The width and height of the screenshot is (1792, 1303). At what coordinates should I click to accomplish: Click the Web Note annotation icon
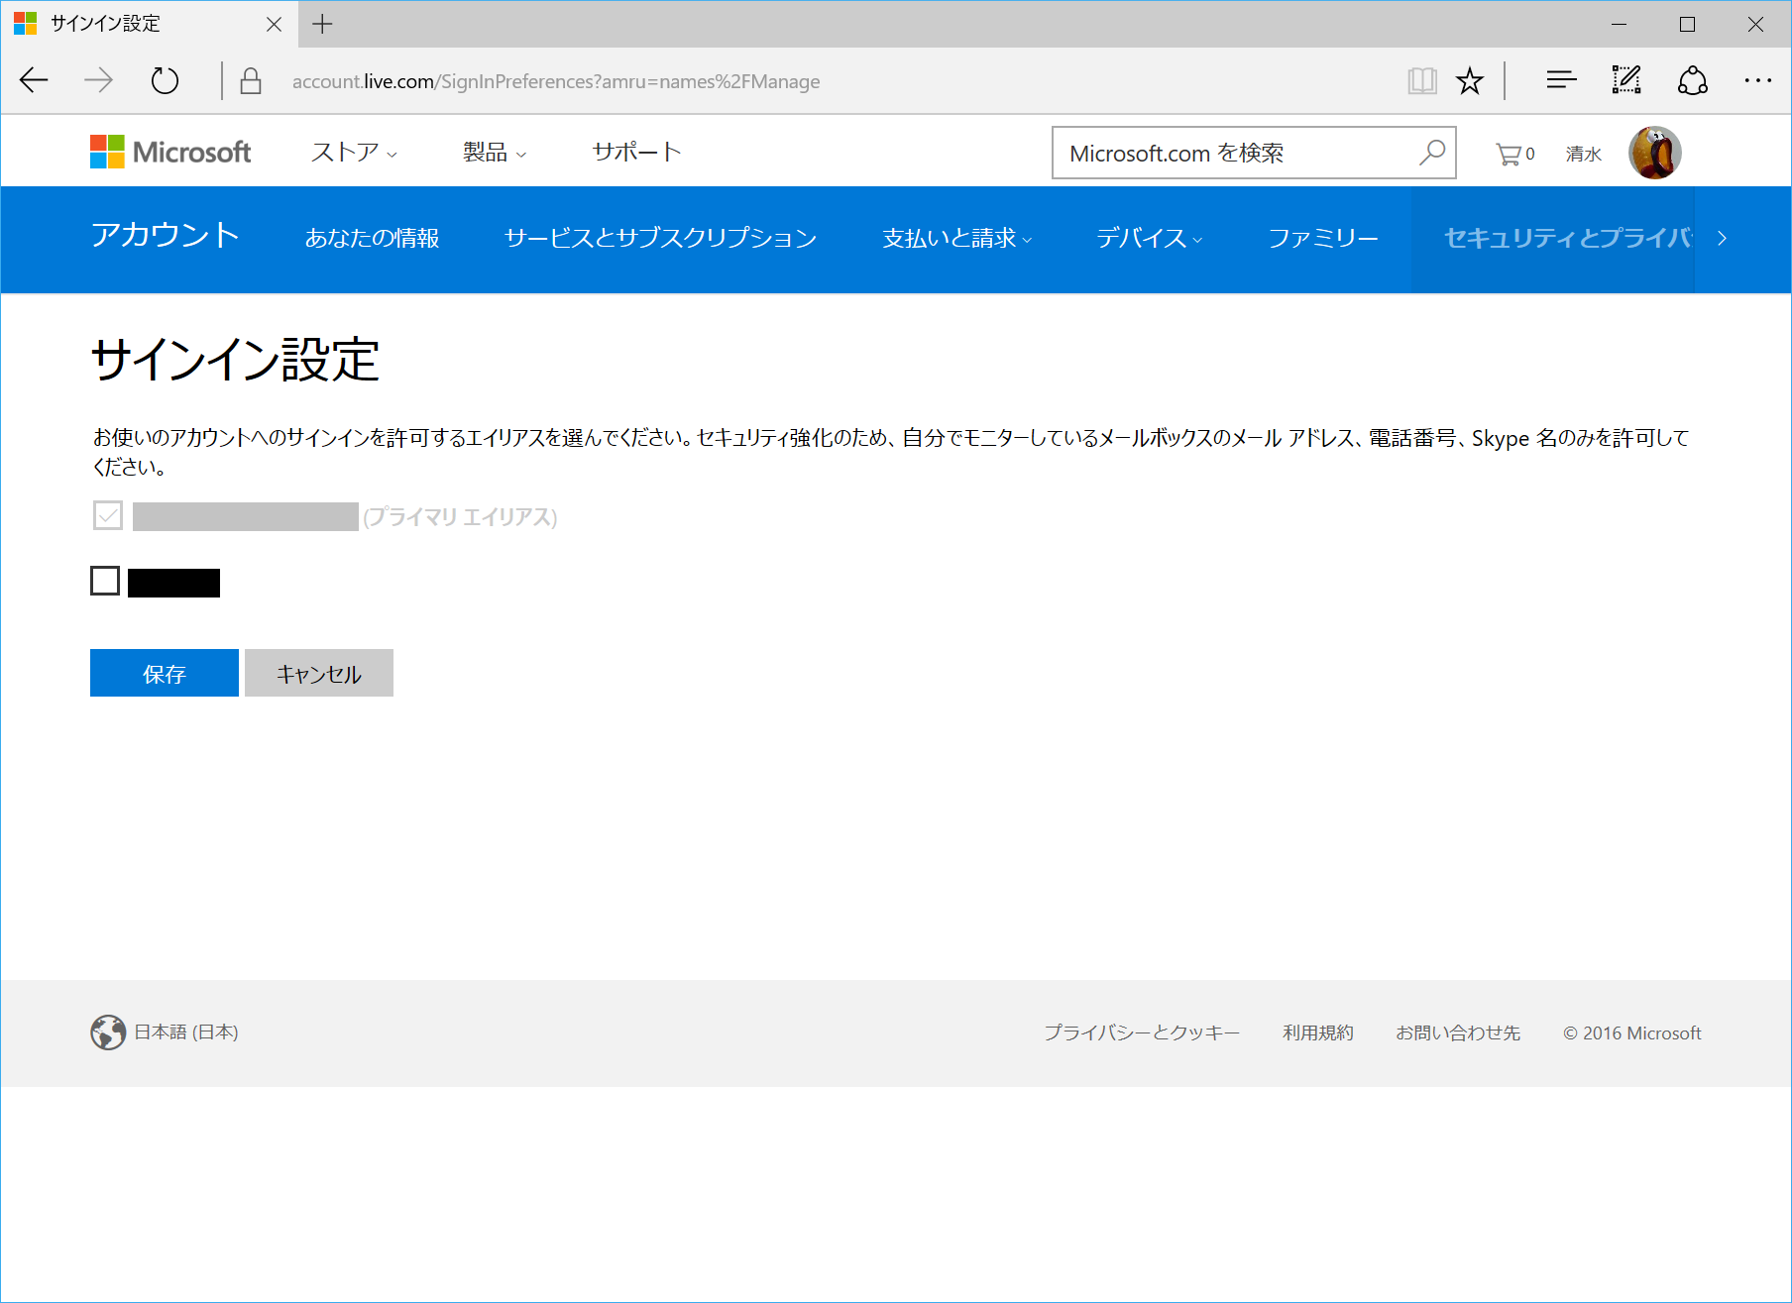pyautogui.click(x=1625, y=80)
